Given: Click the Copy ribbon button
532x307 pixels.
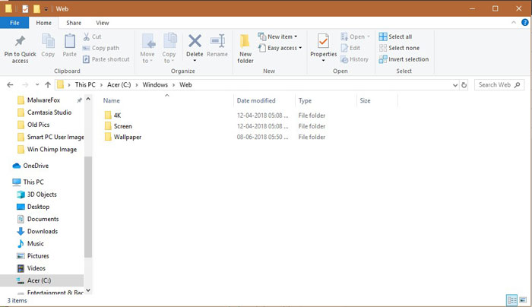Looking at the screenshot, I should click(48, 46).
